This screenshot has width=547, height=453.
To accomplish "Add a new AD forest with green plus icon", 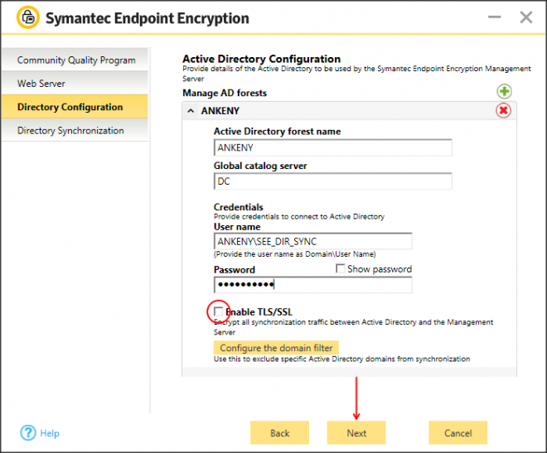I will click(x=504, y=92).
